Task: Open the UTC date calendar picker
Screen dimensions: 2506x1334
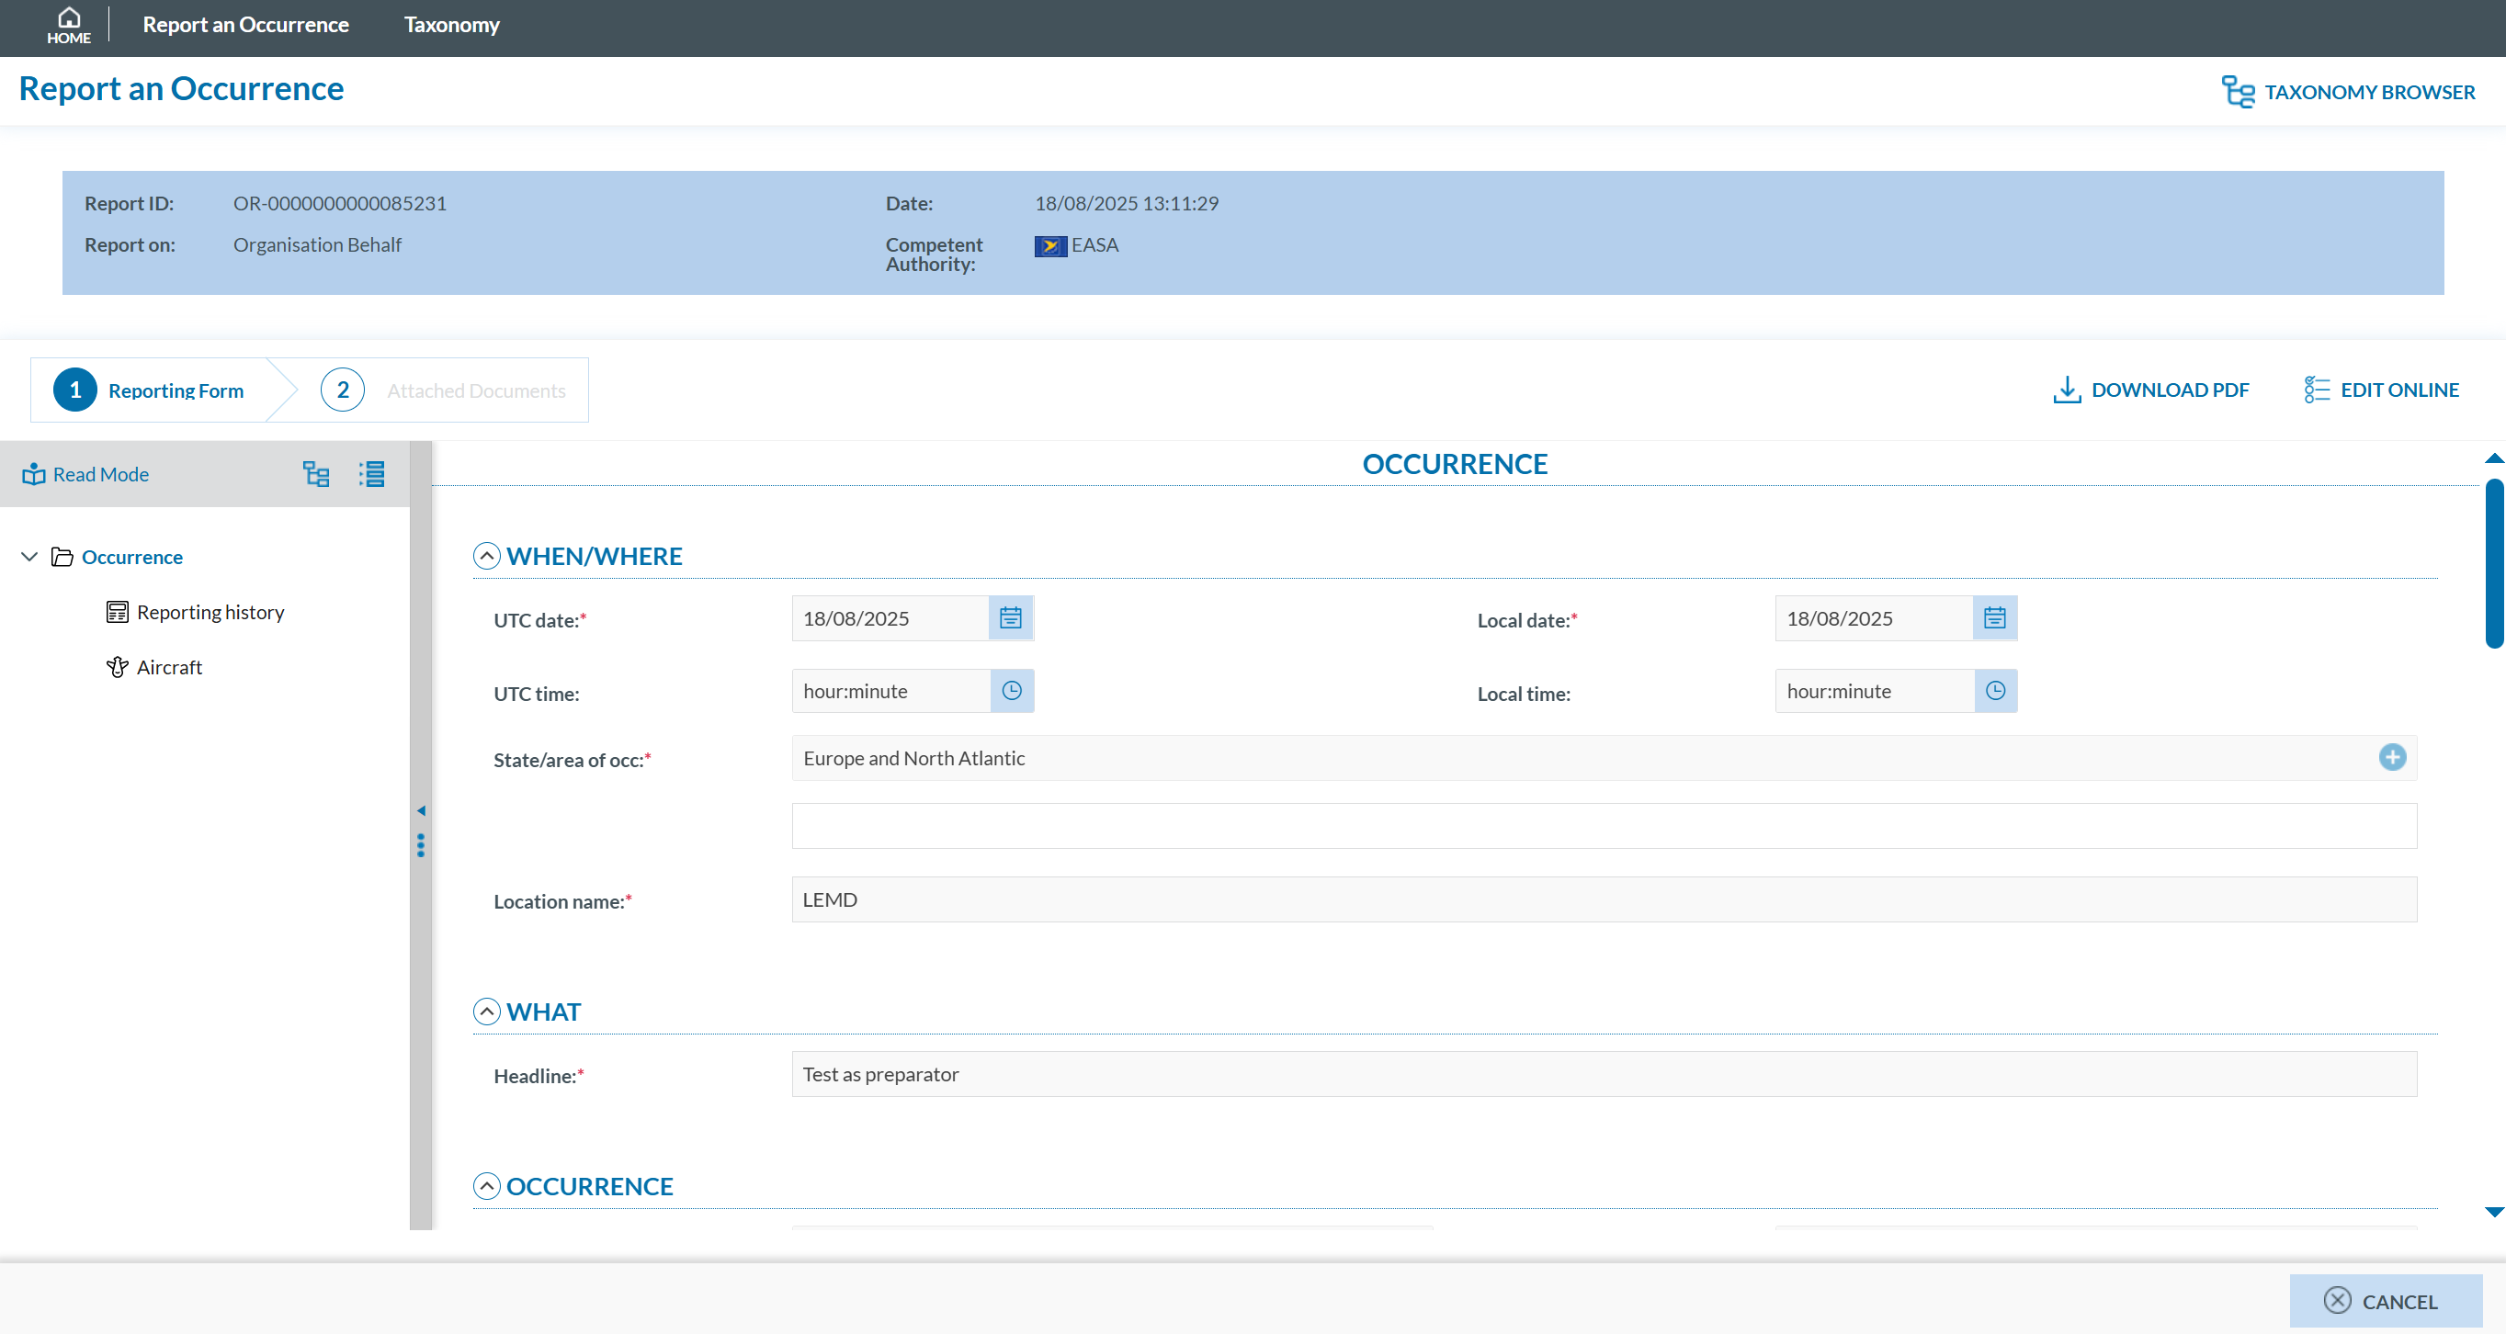Action: [1011, 618]
